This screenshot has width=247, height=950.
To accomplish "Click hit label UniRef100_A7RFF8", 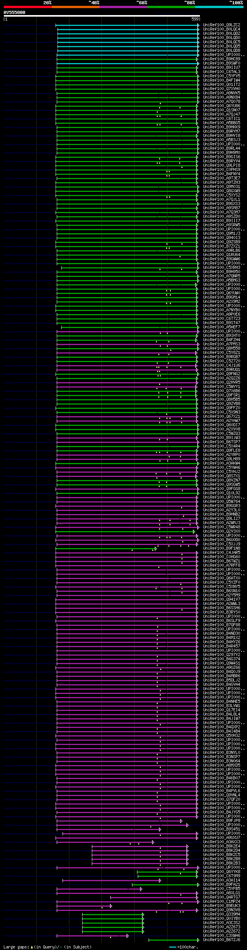I will 222,566.
